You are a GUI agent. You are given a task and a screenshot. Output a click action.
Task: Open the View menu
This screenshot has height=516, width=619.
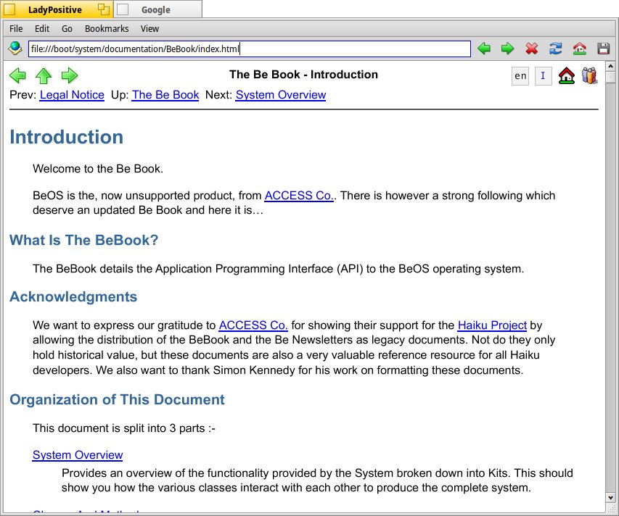tap(149, 29)
